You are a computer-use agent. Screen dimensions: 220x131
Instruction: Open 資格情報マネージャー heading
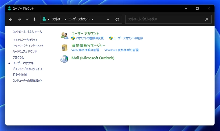(88, 45)
